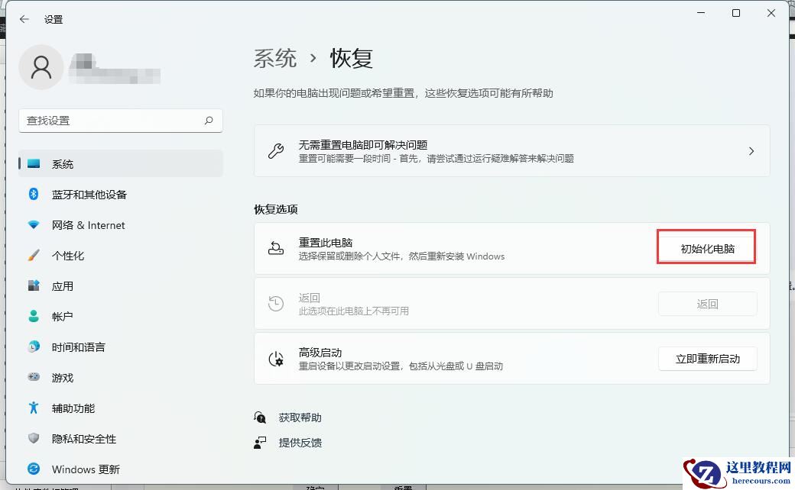Open Windows 更新 from sidebar

click(x=84, y=469)
